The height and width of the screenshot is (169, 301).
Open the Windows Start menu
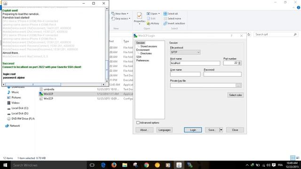5,165
